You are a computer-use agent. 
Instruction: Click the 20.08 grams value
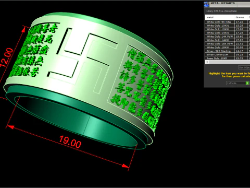pos(240,48)
